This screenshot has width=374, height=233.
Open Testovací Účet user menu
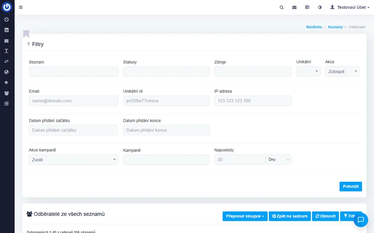pyautogui.click(x=349, y=7)
